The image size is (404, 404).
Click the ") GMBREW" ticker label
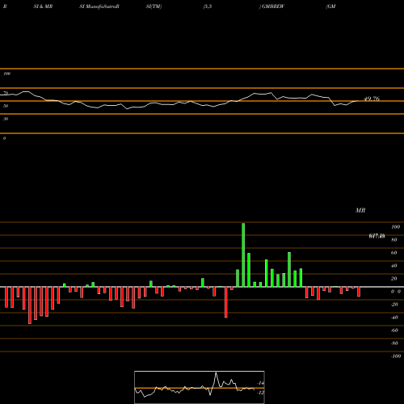pyautogui.click(x=271, y=6)
